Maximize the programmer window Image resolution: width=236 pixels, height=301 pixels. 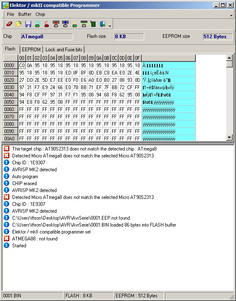pos(223,5)
